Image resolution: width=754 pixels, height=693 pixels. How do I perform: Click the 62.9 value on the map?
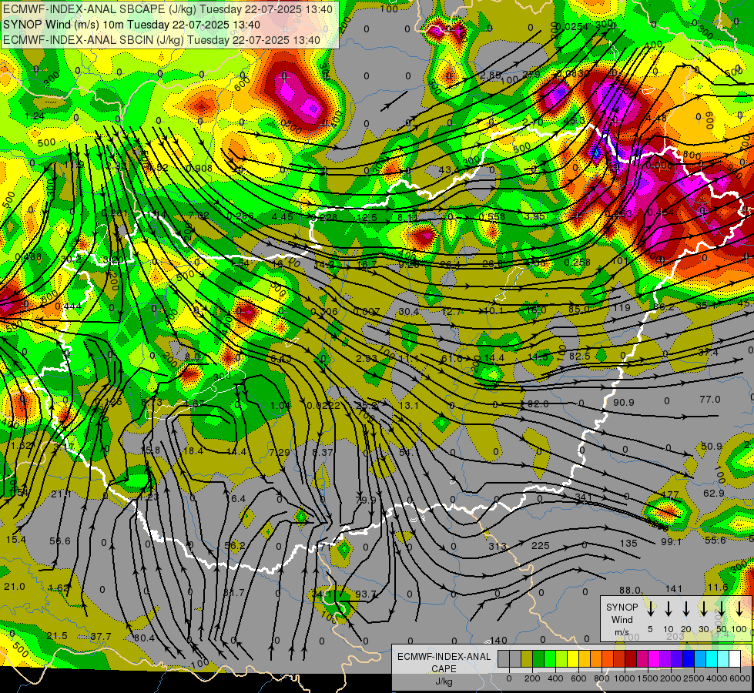click(714, 493)
